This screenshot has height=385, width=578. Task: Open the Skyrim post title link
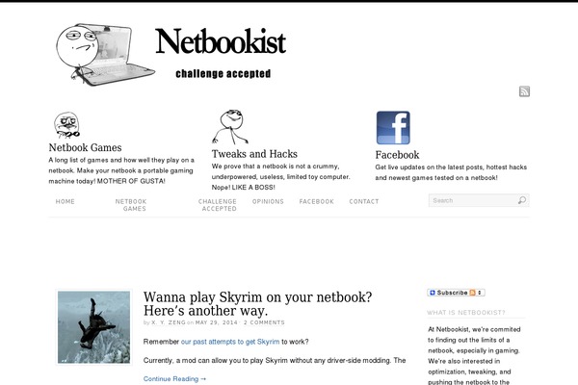click(x=257, y=303)
